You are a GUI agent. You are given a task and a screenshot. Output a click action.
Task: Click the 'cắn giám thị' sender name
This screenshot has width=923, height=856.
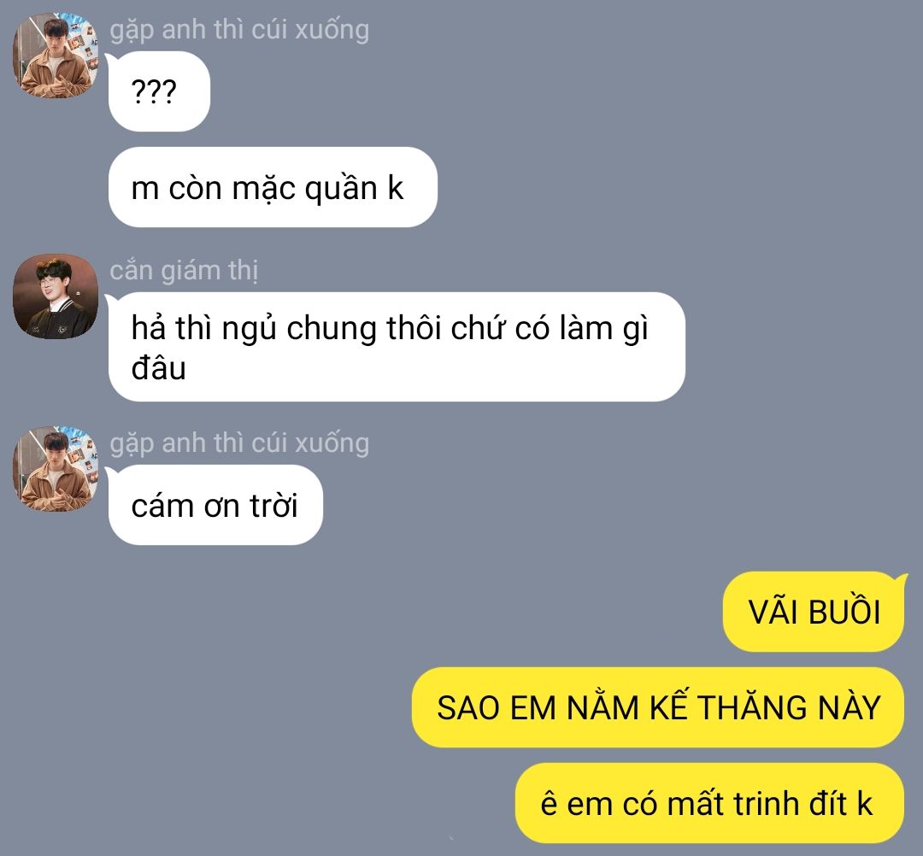[x=184, y=271]
